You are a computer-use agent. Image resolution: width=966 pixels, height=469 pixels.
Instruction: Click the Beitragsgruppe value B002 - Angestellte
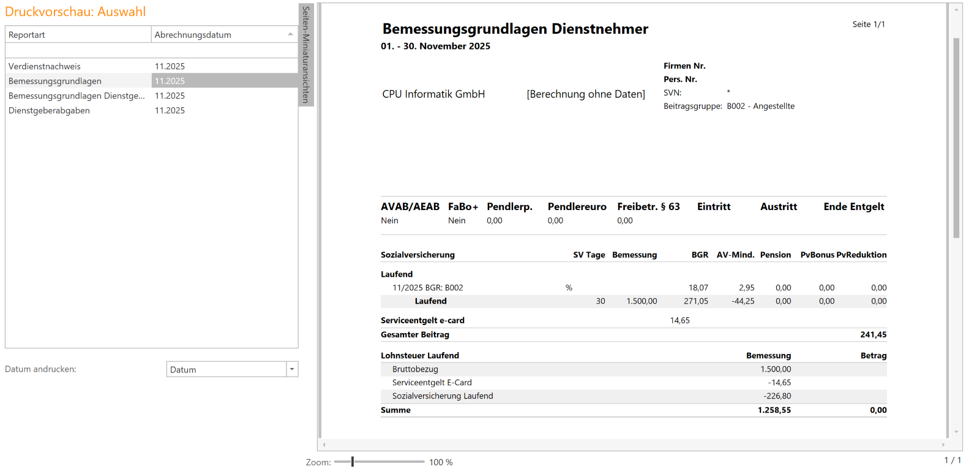coord(761,106)
